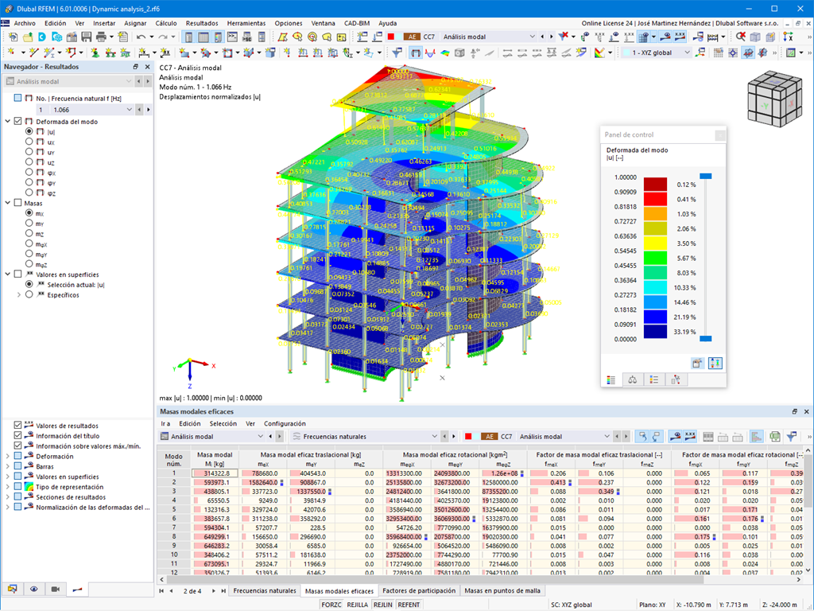The width and height of the screenshot is (814, 611).
Task: Open a file with the folder icon
Action: coord(28,37)
